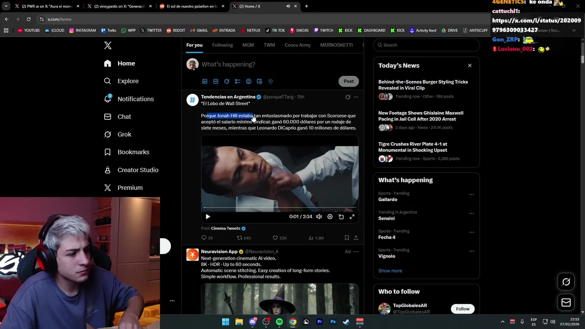Expand the video to fullscreen
Viewport: 585px width, 329px height.
[x=352, y=217]
